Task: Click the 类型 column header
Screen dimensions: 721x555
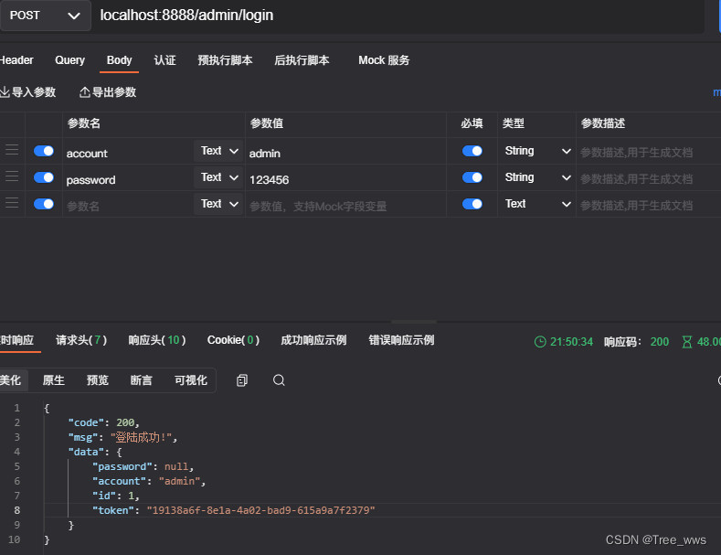Action: (514, 123)
